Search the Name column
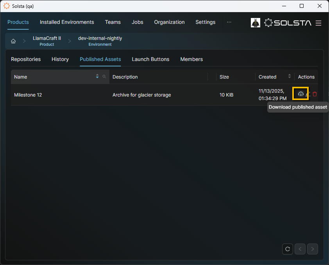The width and height of the screenshot is (329, 265). [104, 77]
